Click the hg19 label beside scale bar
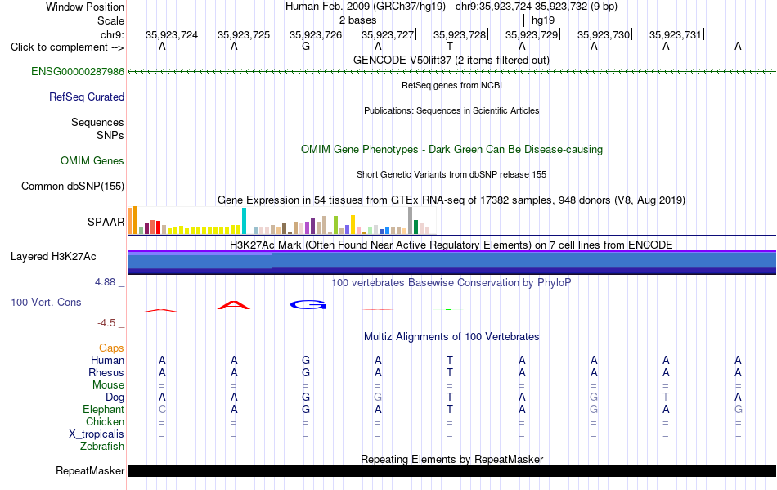This screenshot has width=777, height=490. pyautogui.click(x=543, y=20)
